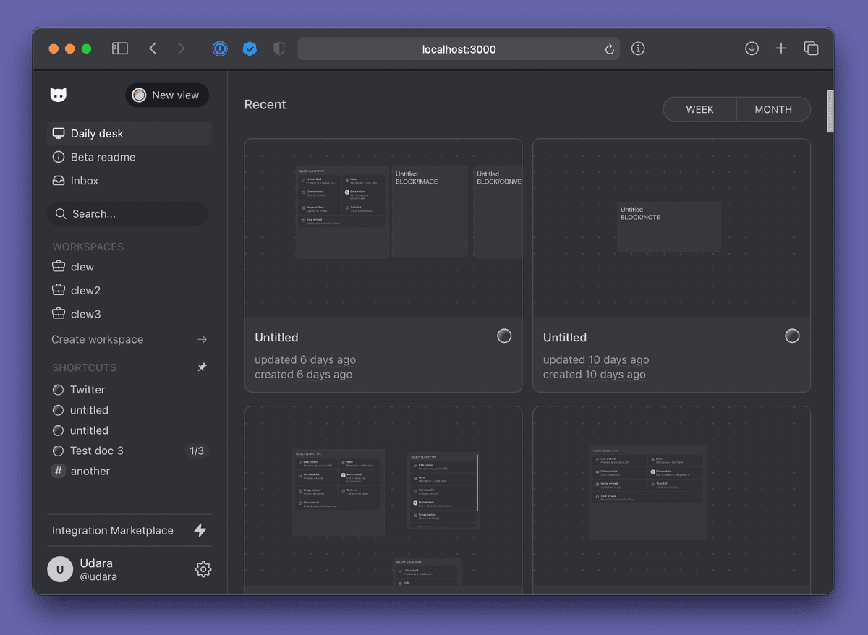
Task: Switch to MONTH view
Action: pos(773,109)
